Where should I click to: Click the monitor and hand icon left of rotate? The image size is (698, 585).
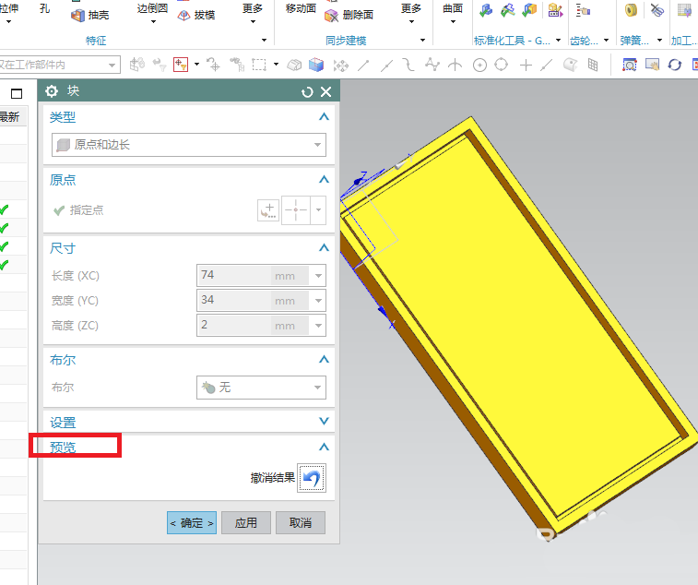tap(652, 65)
